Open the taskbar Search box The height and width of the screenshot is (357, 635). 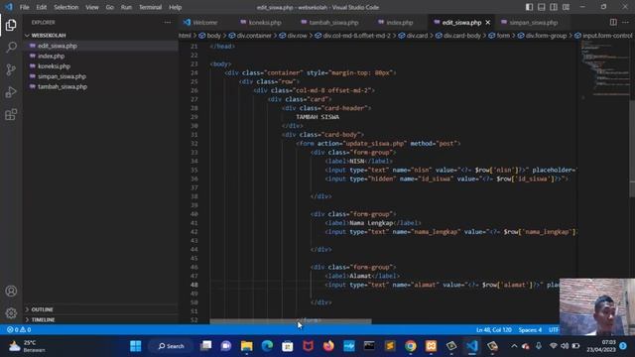pyautogui.click(x=172, y=346)
